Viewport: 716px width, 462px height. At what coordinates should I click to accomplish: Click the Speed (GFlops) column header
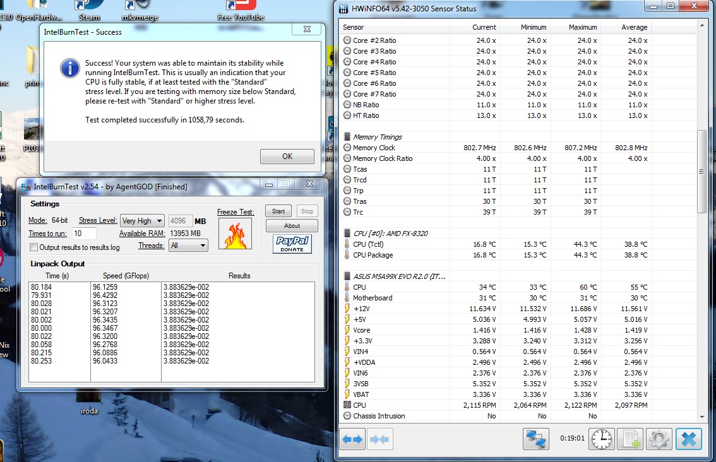coord(126,276)
